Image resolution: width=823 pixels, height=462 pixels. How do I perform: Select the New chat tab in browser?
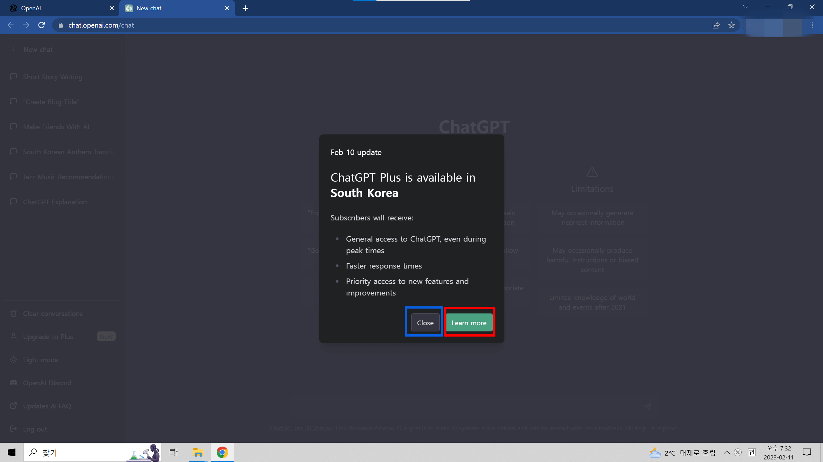[x=176, y=8]
